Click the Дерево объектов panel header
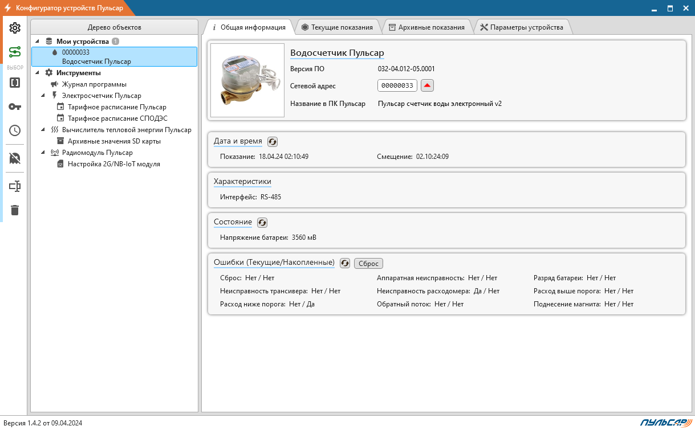Screen dimensions: 695x430 coord(114,27)
